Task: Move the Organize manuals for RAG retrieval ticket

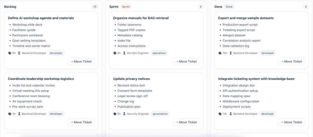Action: [x=186, y=61]
